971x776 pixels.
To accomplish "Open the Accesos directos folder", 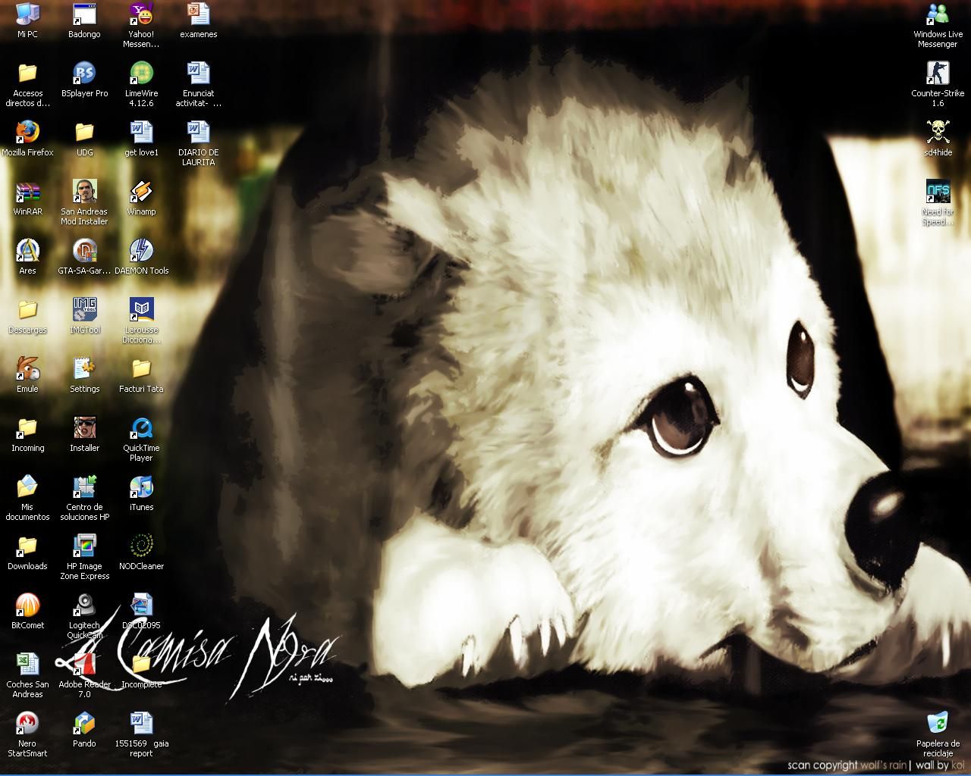I will pos(27,73).
